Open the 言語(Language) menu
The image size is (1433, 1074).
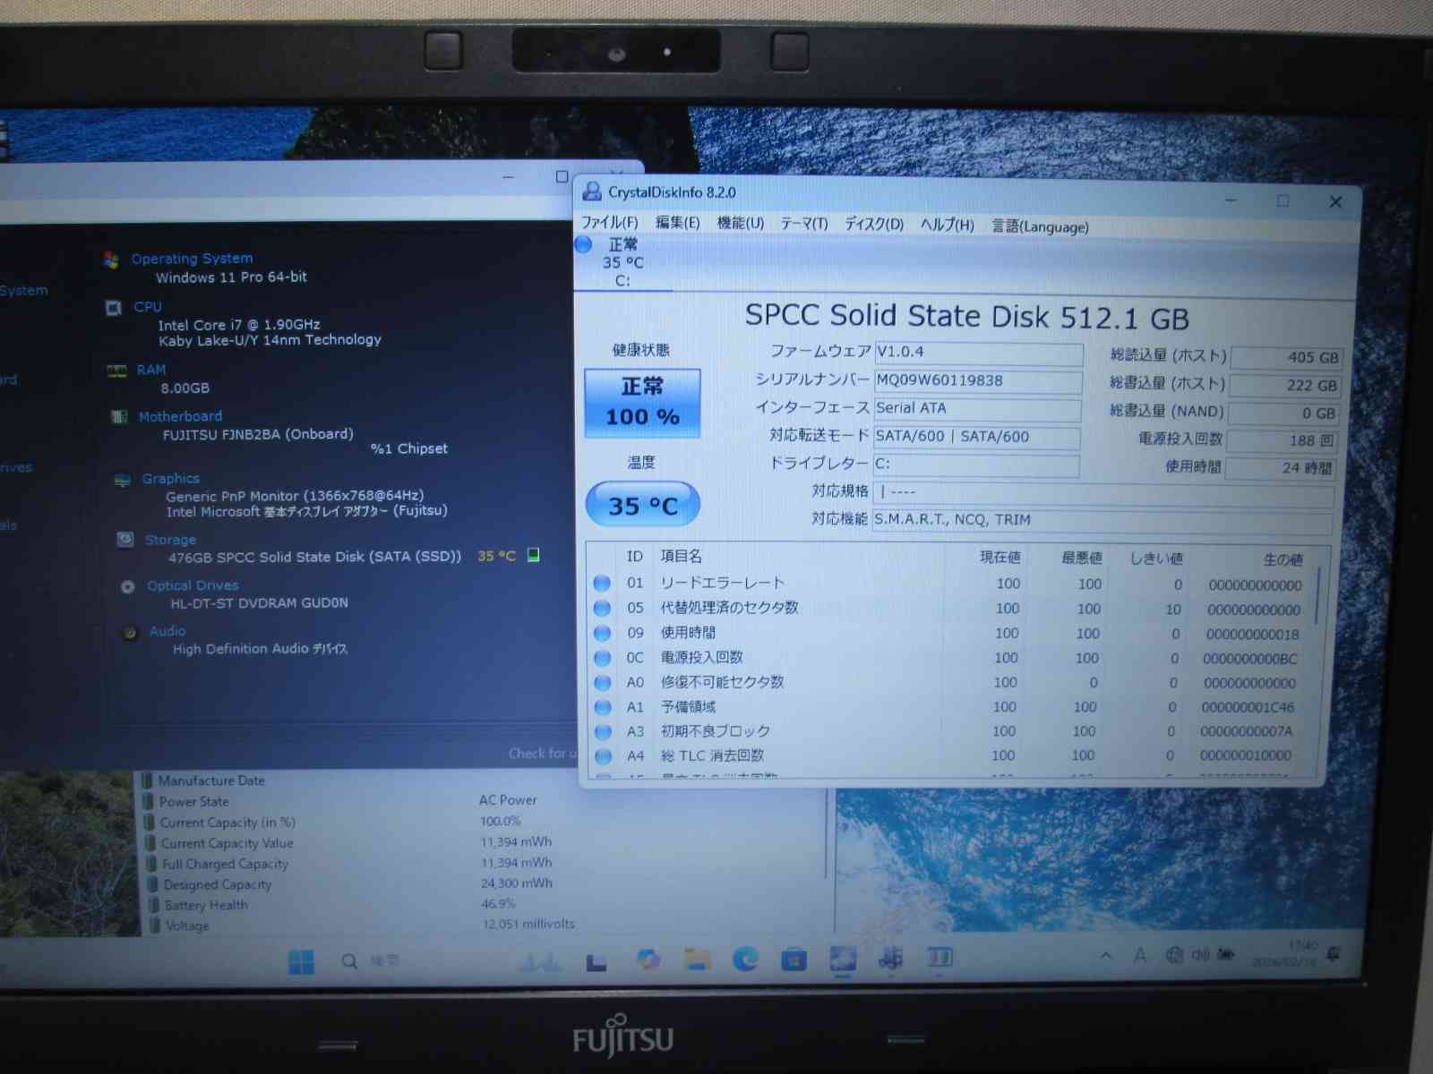(x=1039, y=226)
